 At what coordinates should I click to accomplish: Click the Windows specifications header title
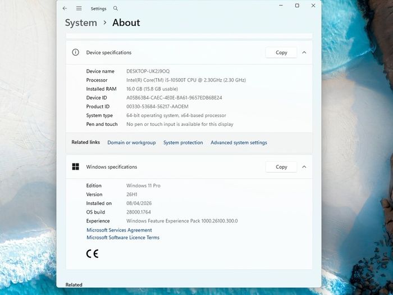[x=112, y=167]
